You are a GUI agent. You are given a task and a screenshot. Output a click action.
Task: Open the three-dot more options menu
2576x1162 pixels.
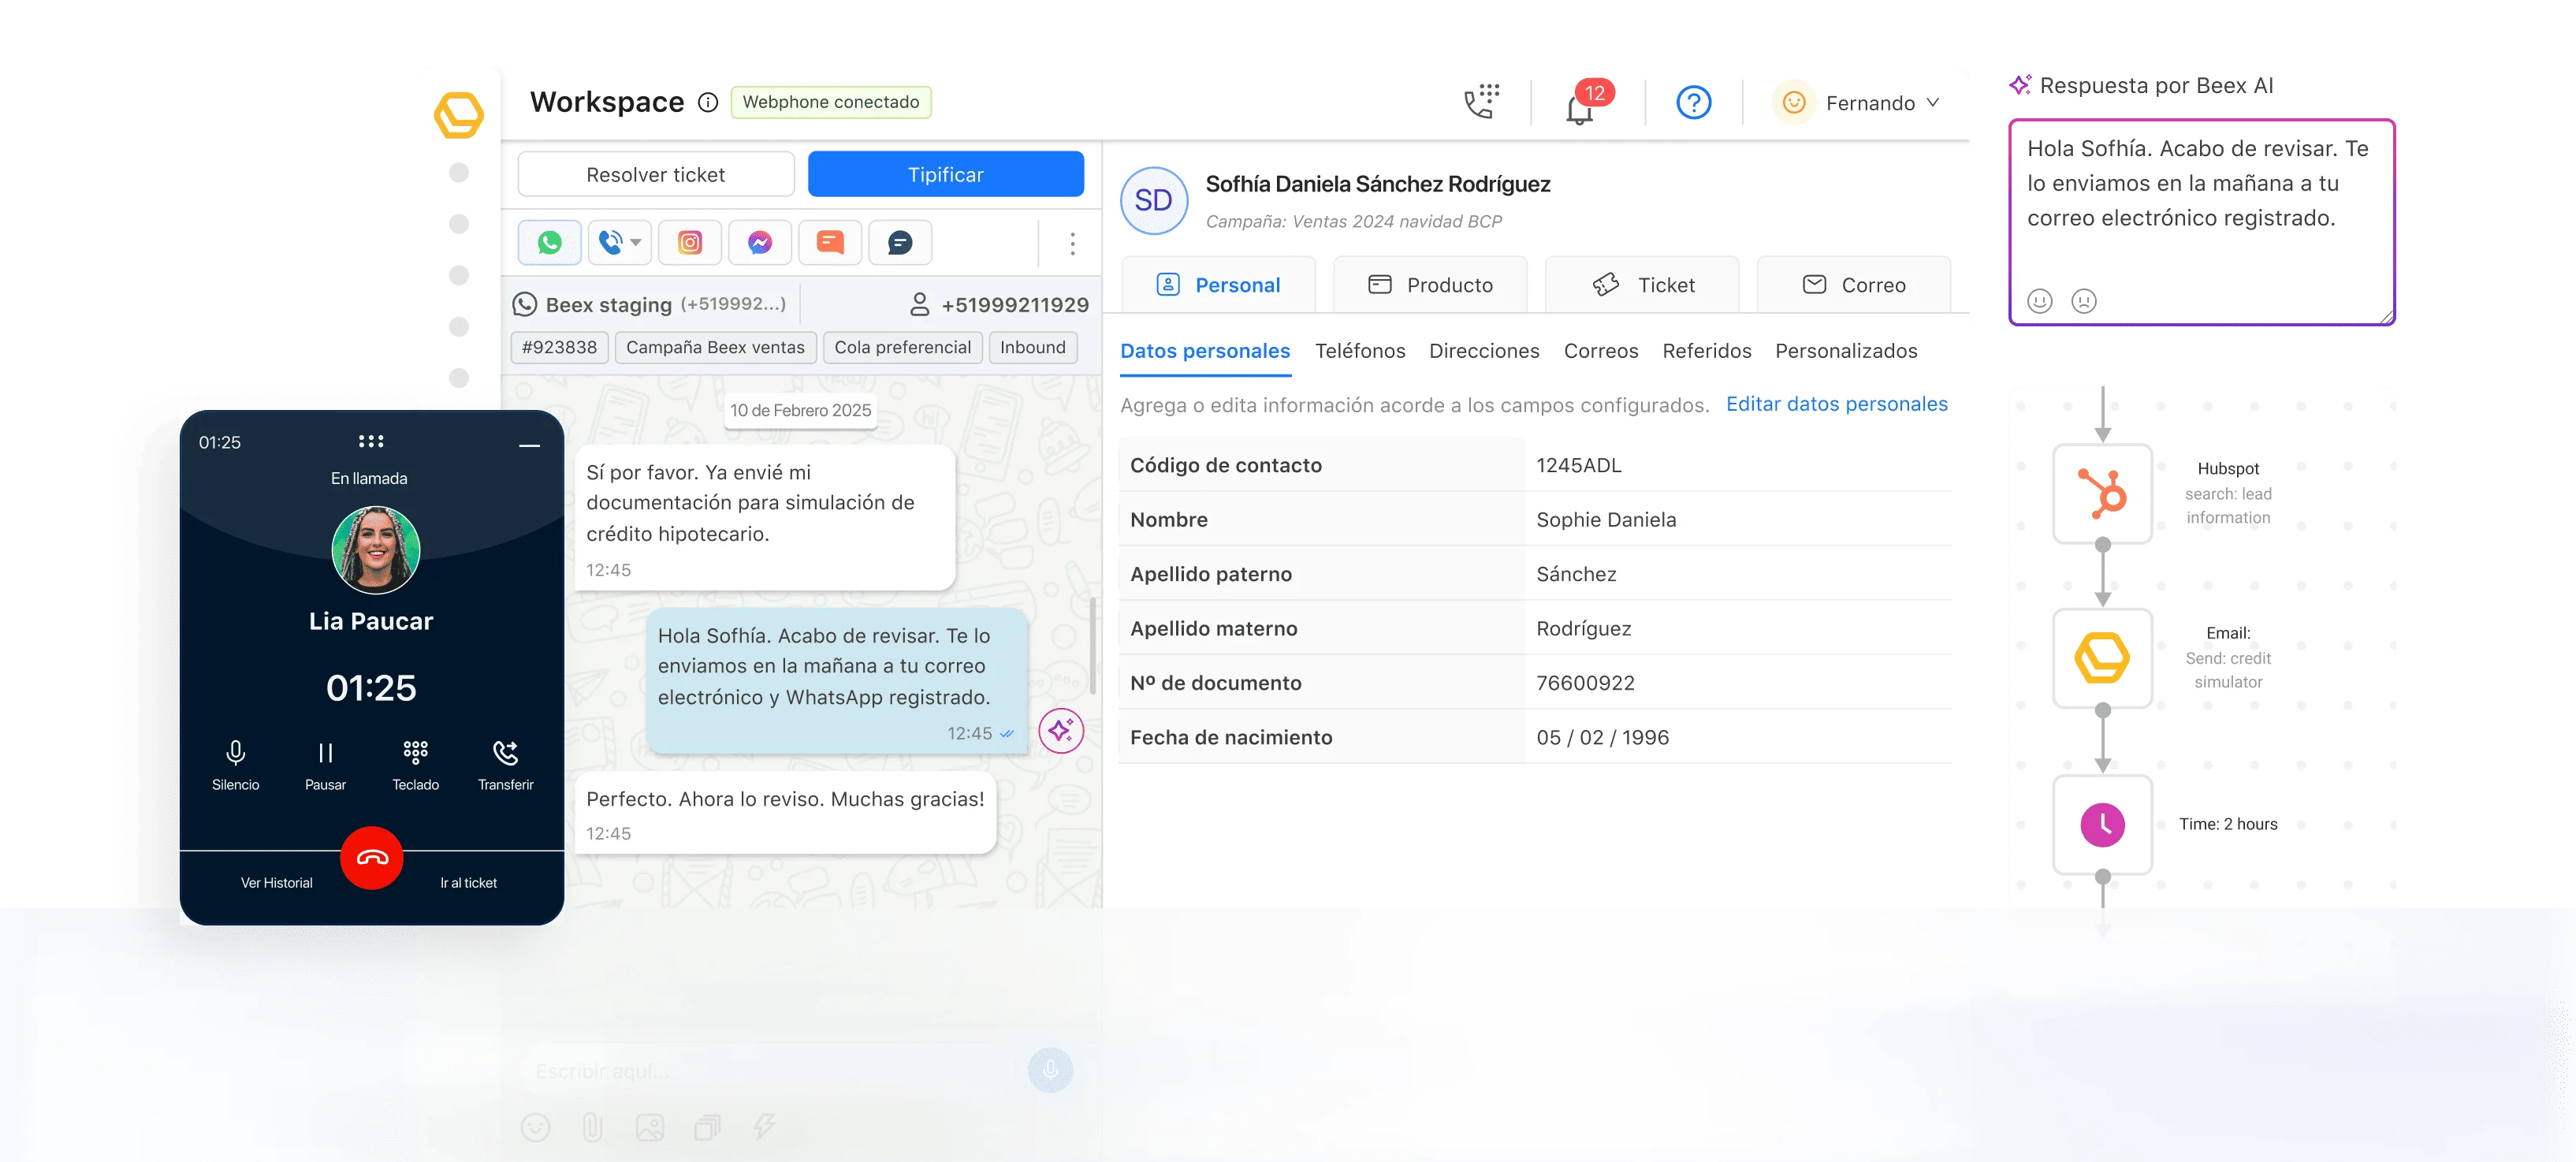tap(1072, 243)
